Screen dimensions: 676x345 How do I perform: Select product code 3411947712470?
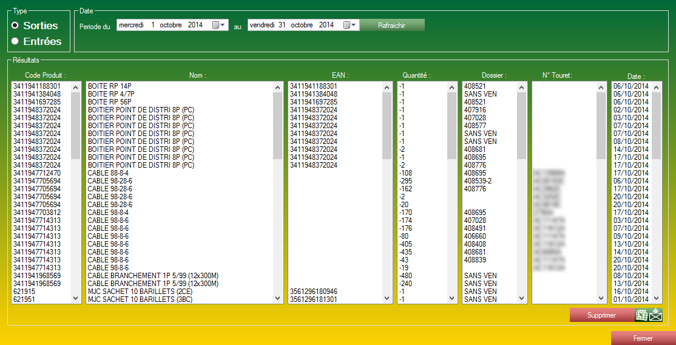37,173
